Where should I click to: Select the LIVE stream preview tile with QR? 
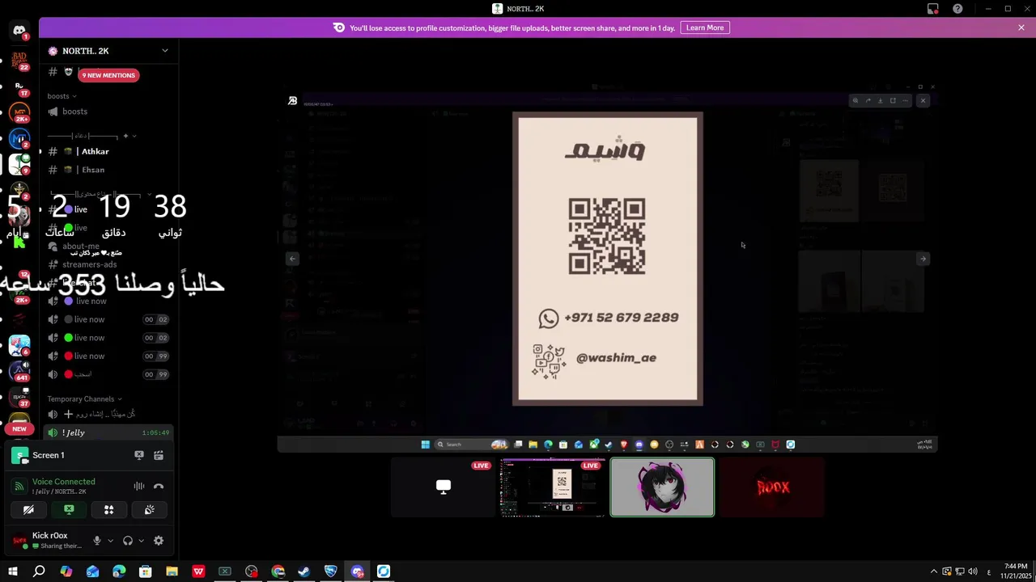coord(553,487)
